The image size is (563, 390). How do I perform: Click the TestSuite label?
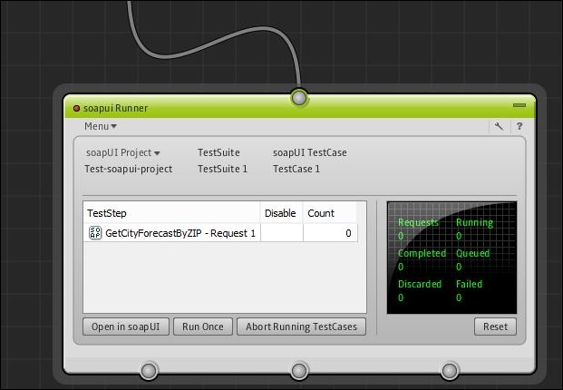tap(218, 152)
